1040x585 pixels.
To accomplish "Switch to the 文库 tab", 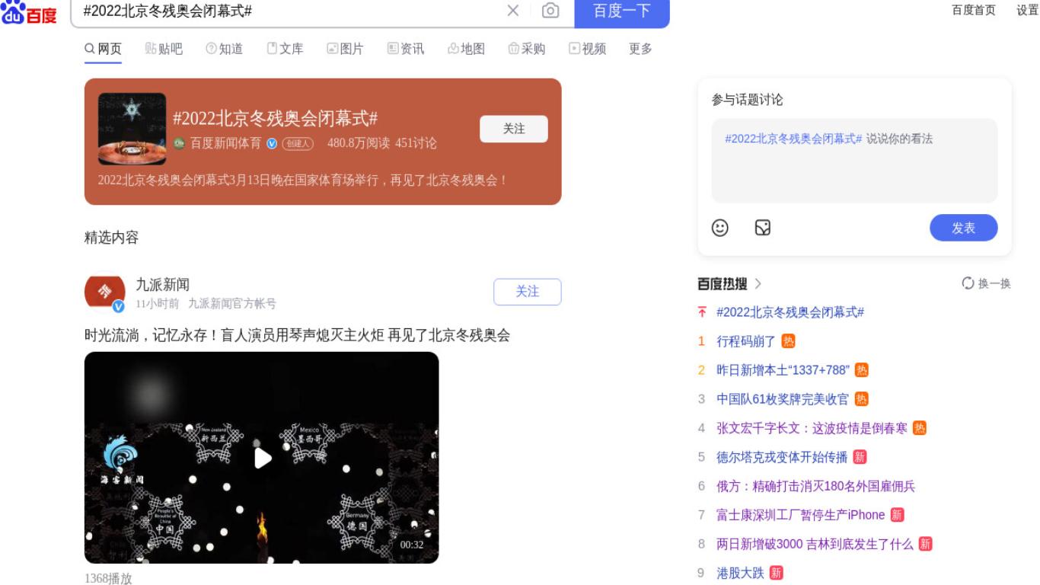I will coord(285,49).
